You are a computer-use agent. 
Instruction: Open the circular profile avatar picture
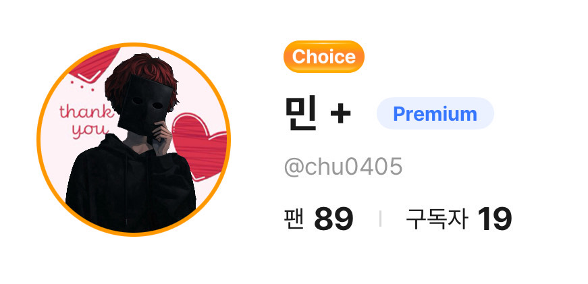134,140
